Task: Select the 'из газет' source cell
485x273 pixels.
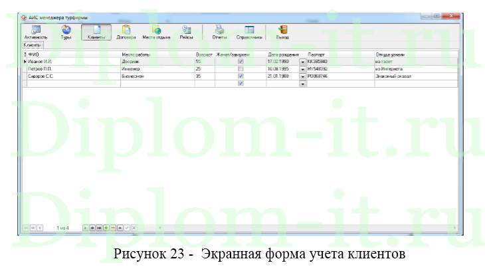Action: pyautogui.click(x=416, y=62)
